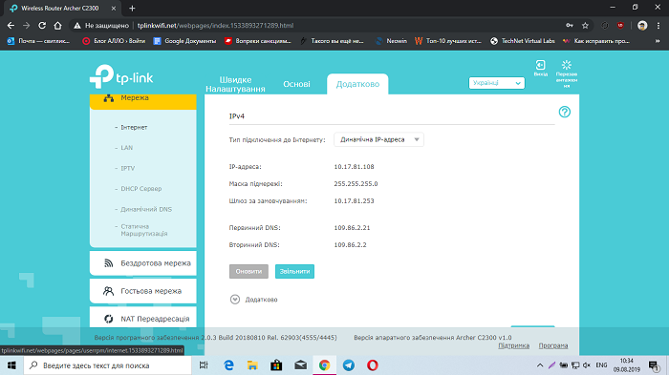The width and height of the screenshot is (669, 375).
Task: Open the help question mark icon
Action: (x=565, y=112)
